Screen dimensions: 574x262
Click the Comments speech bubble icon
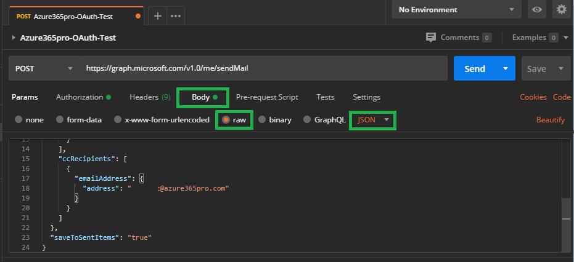pyautogui.click(x=431, y=38)
